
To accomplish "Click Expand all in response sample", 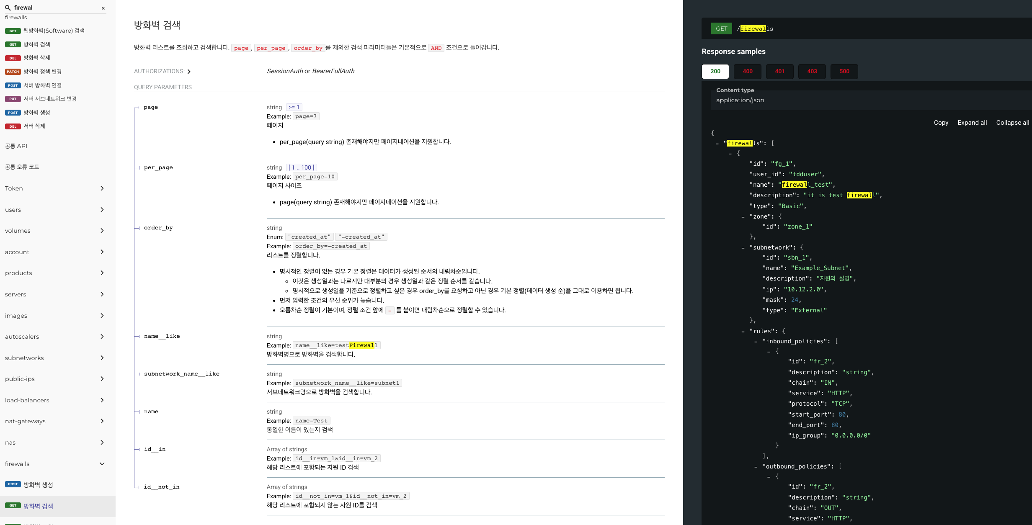I will point(972,123).
